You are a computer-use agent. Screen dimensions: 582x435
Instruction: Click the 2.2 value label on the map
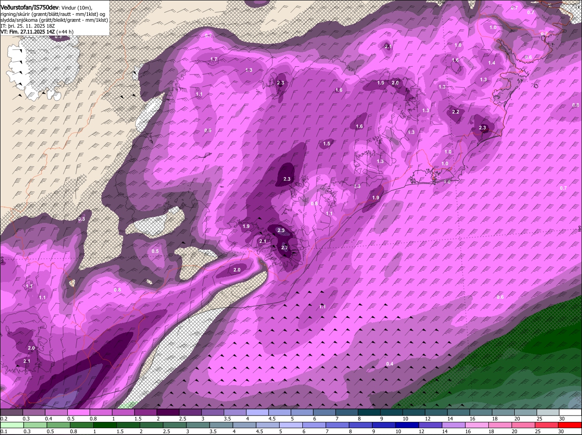tap(456, 112)
